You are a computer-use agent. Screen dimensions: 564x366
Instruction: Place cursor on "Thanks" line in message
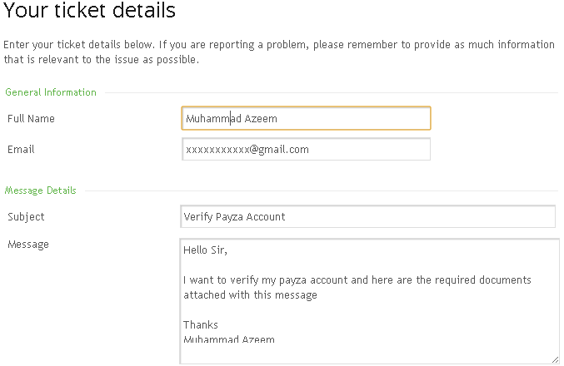pyautogui.click(x=201, y=325)
